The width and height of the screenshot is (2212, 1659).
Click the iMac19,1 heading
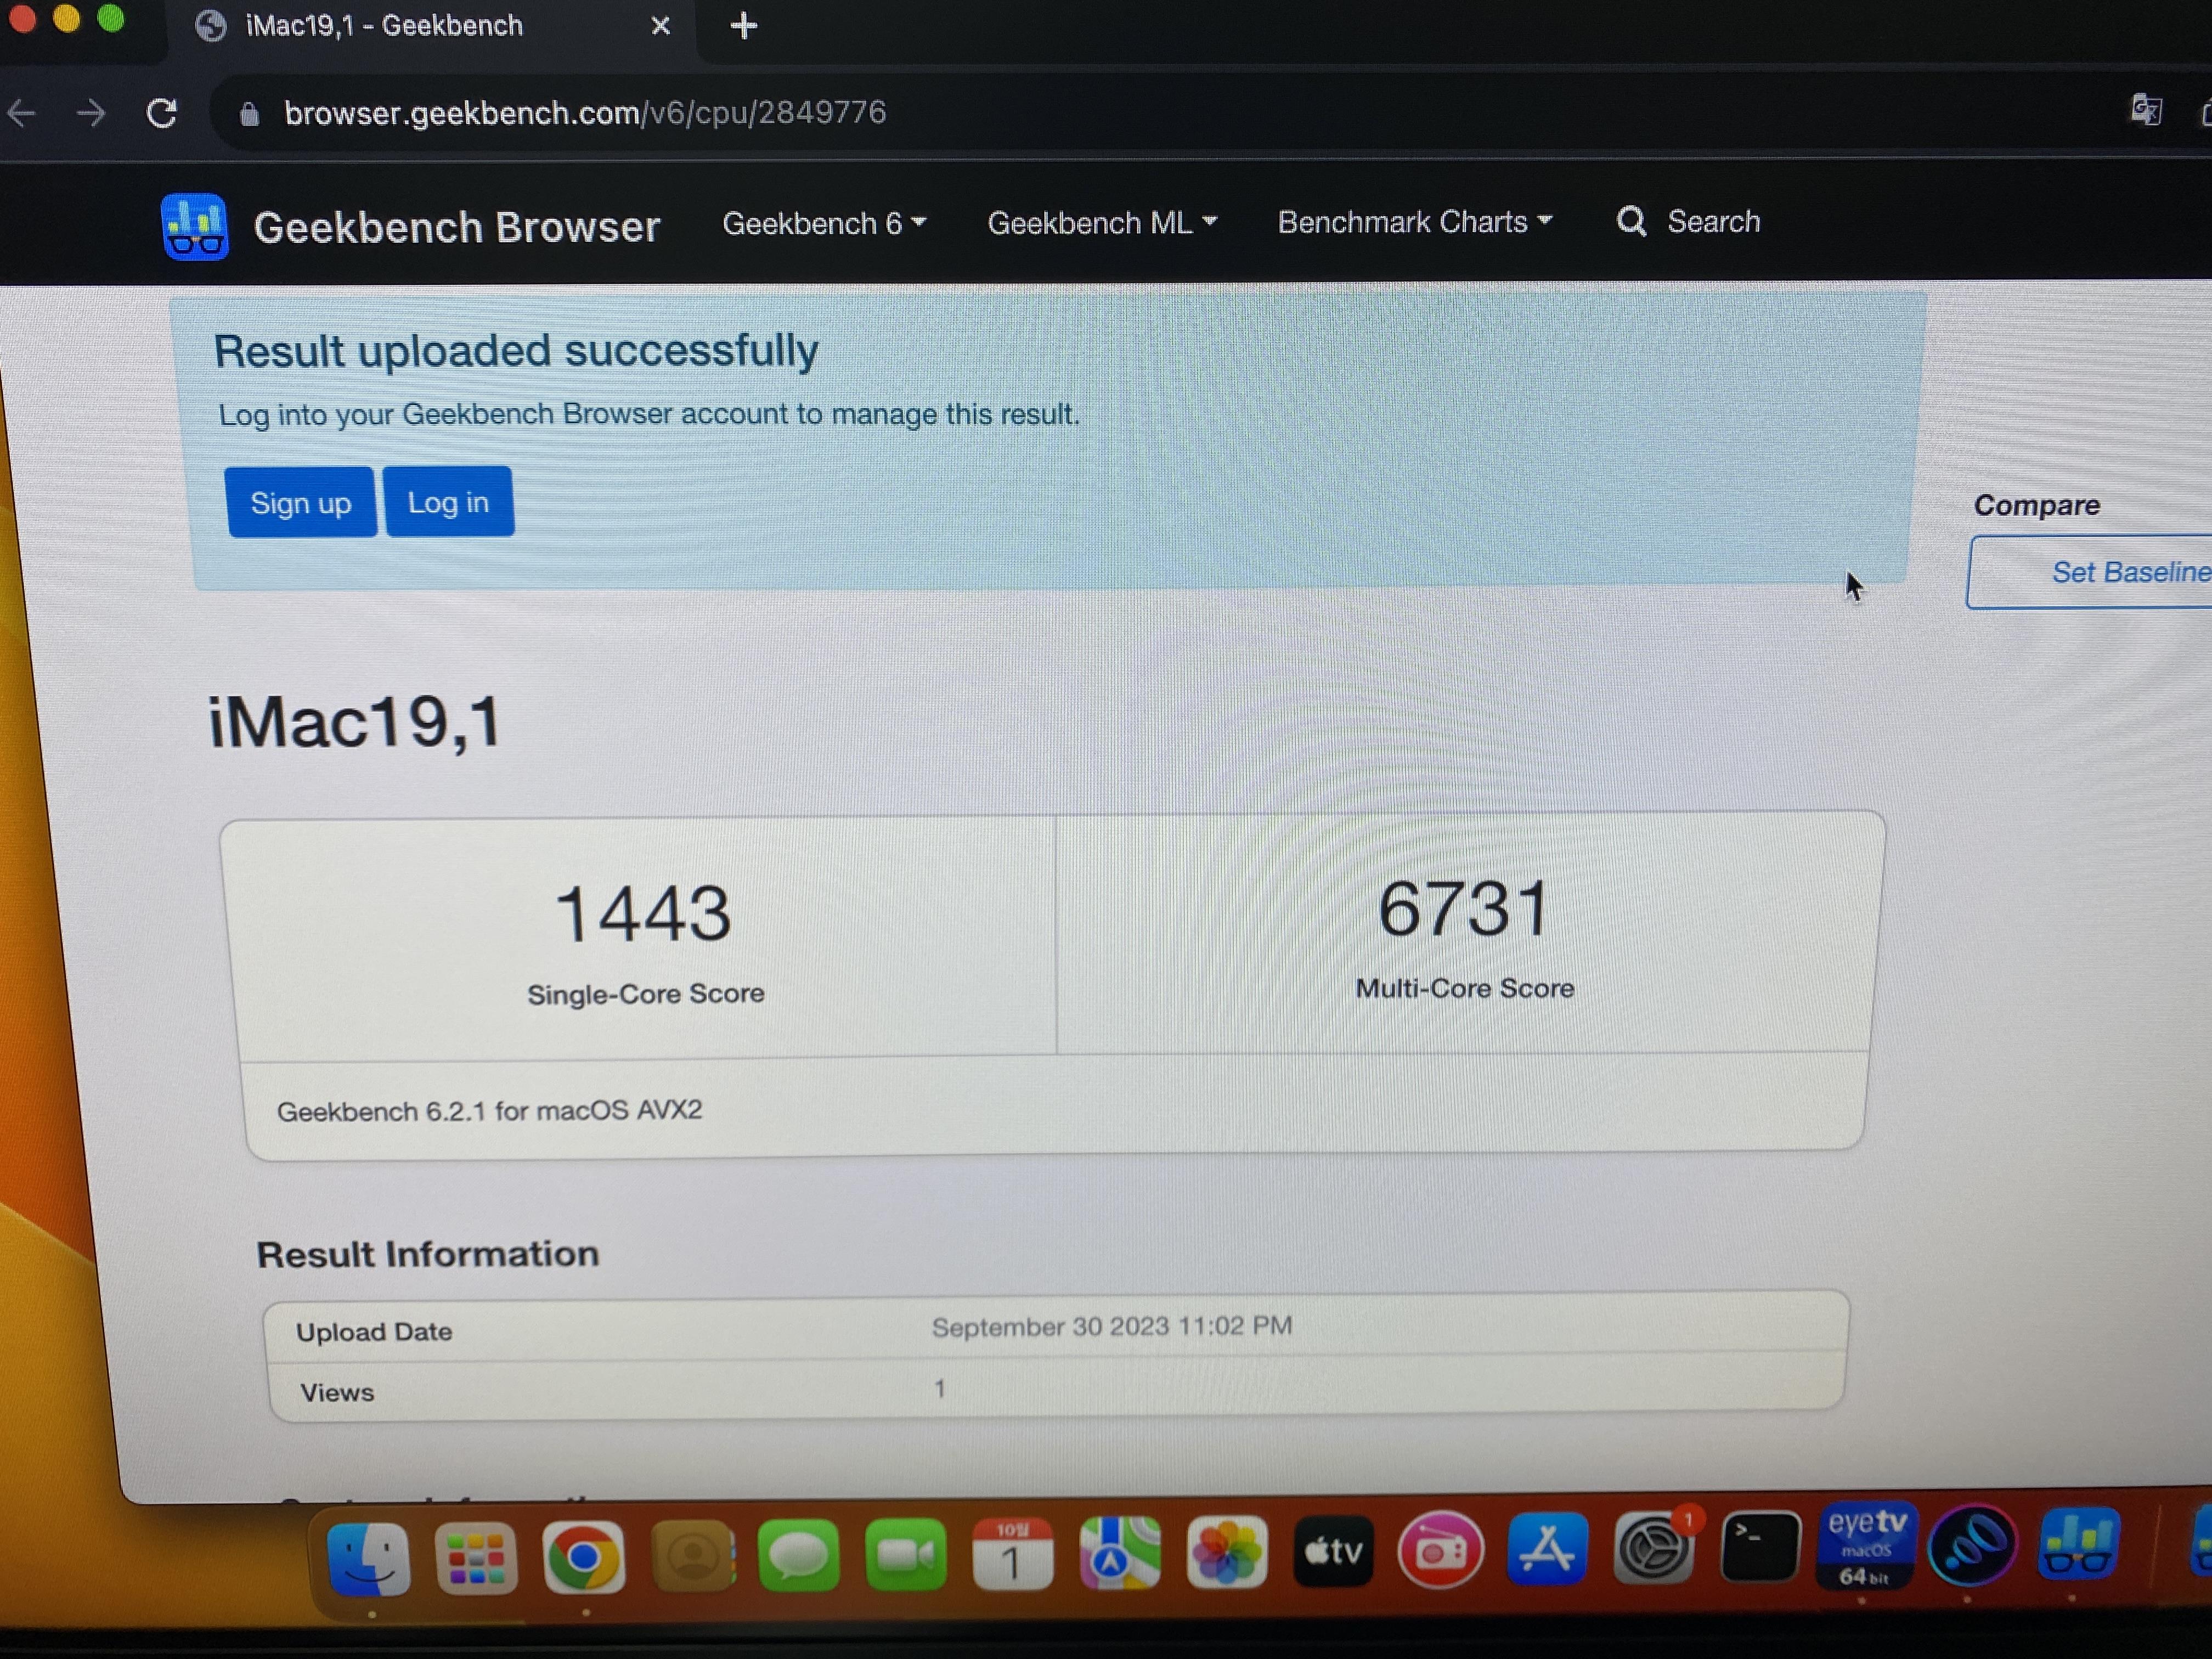(354, 722)
